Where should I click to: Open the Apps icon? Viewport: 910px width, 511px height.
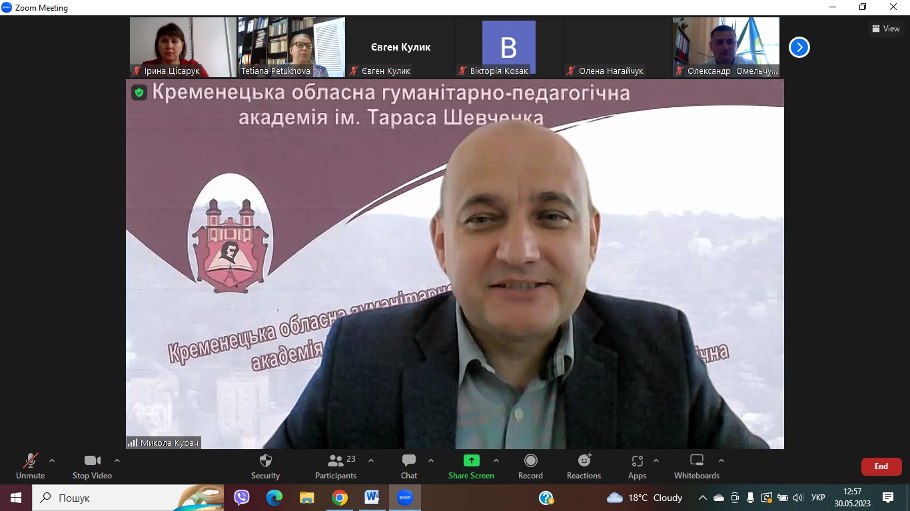(x=637, y=461)
